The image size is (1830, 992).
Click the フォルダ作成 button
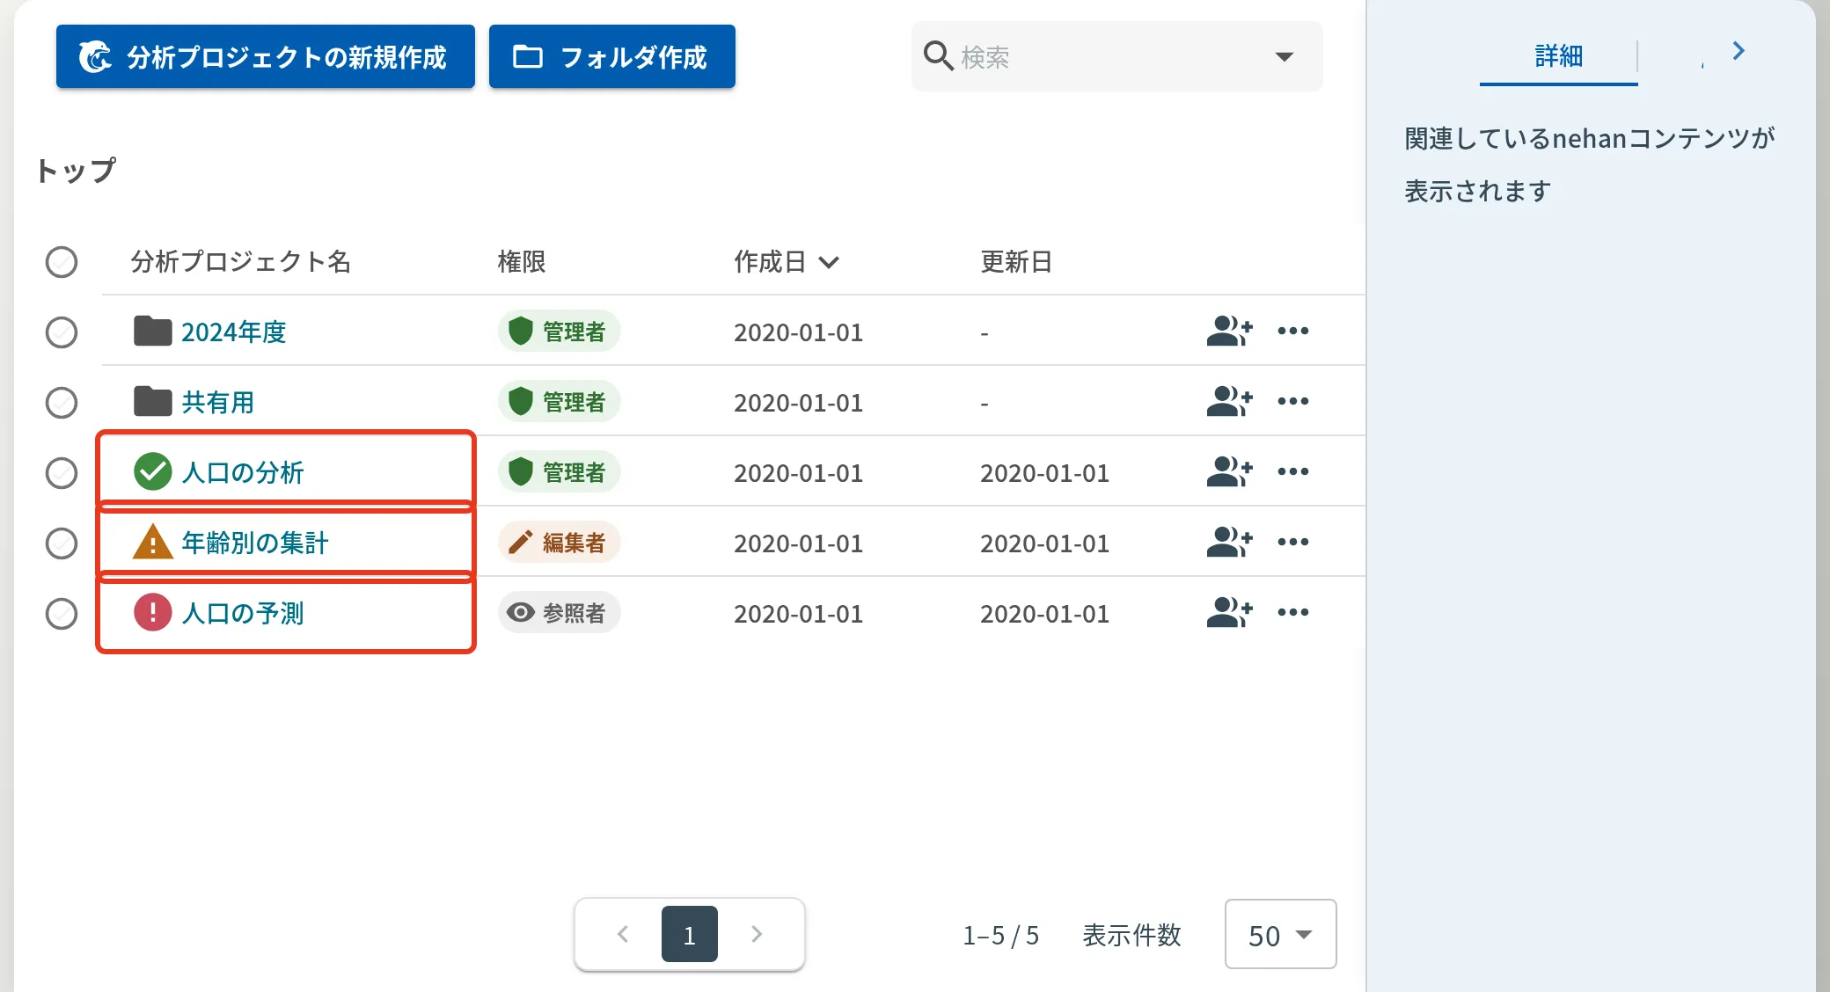coord(612,56)
